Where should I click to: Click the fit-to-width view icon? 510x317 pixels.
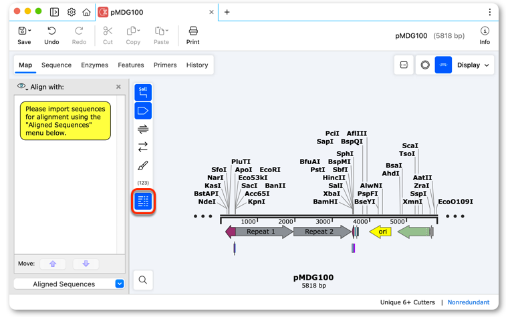click(404, 65)
